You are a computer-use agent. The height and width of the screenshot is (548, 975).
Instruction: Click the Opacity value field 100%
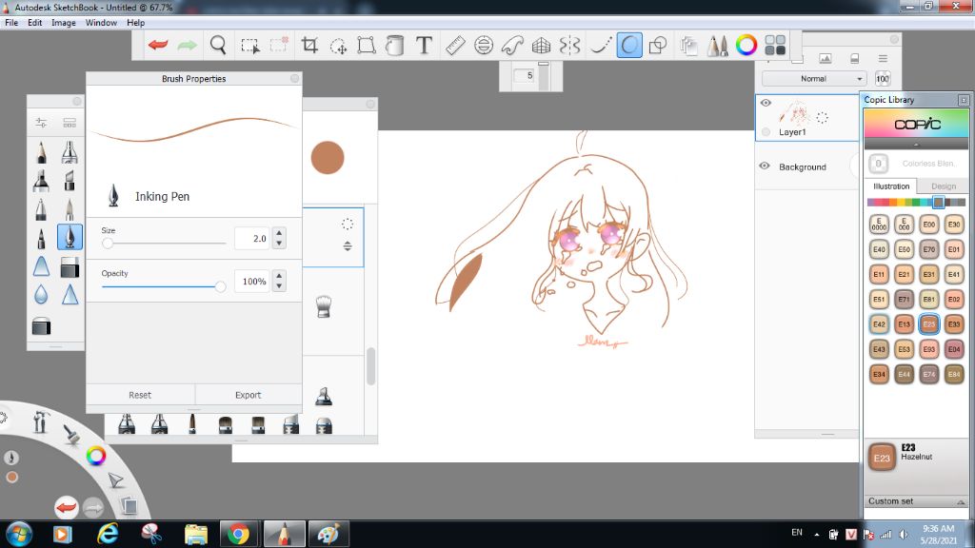[x=251, y=282]
